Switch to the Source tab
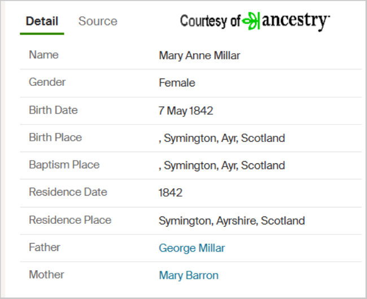367x299 pixels. coord(98,21)
